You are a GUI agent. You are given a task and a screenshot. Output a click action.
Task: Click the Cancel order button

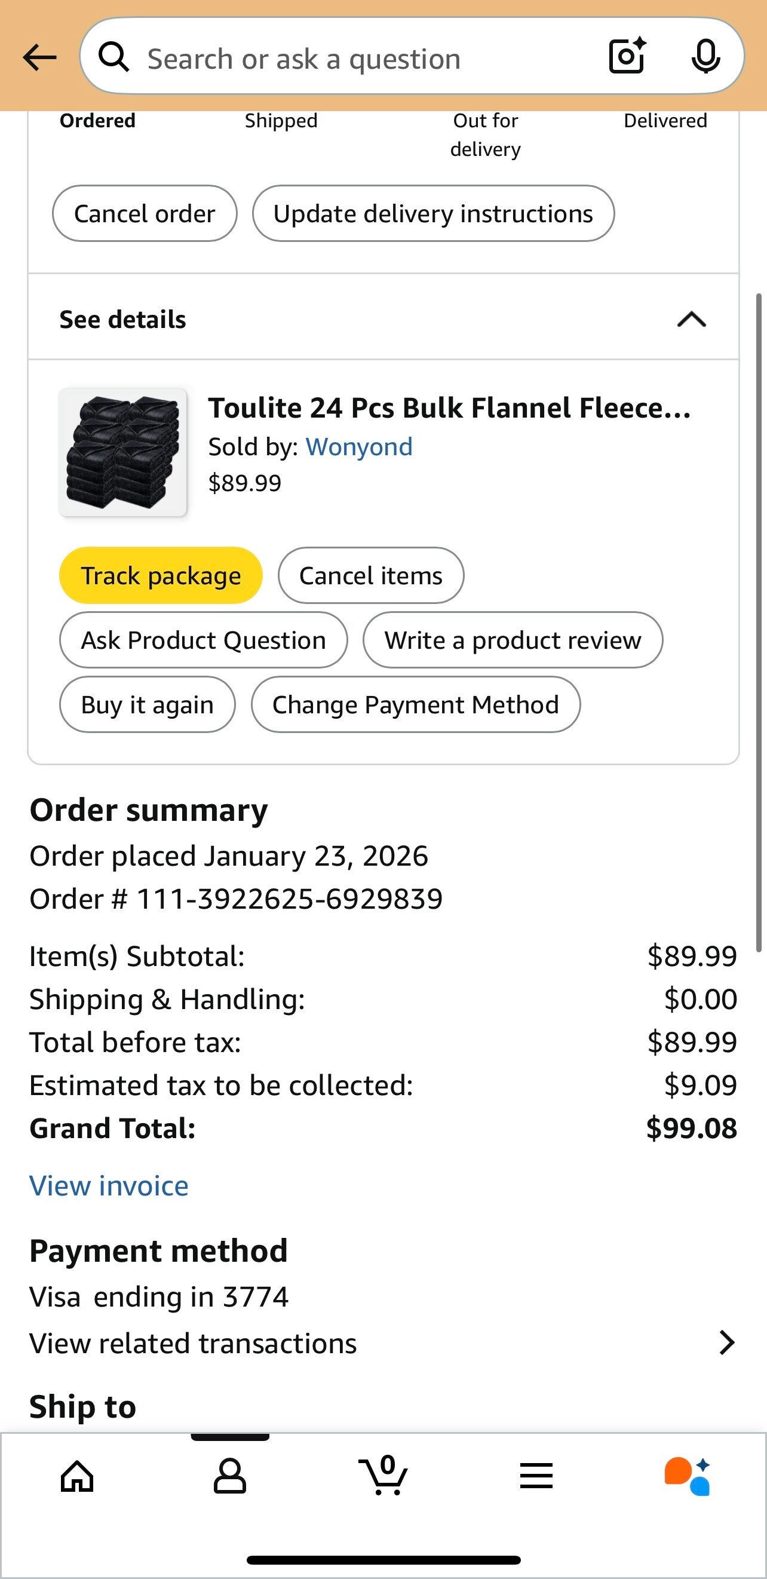coord(145,213)
